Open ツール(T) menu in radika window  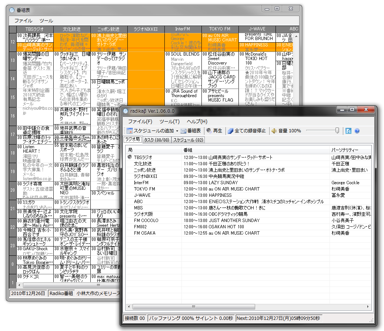[170, 122]
